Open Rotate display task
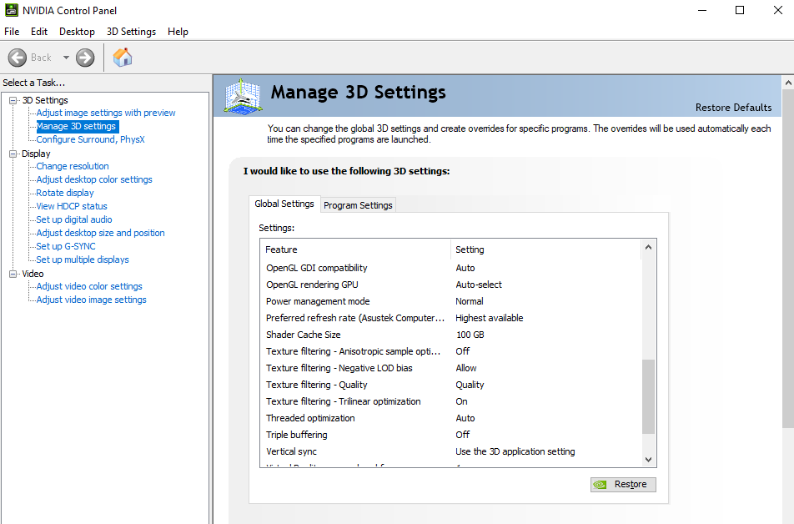Image resolution: width=794 pixels, height=524 pixels. click(x=65, y=193)
